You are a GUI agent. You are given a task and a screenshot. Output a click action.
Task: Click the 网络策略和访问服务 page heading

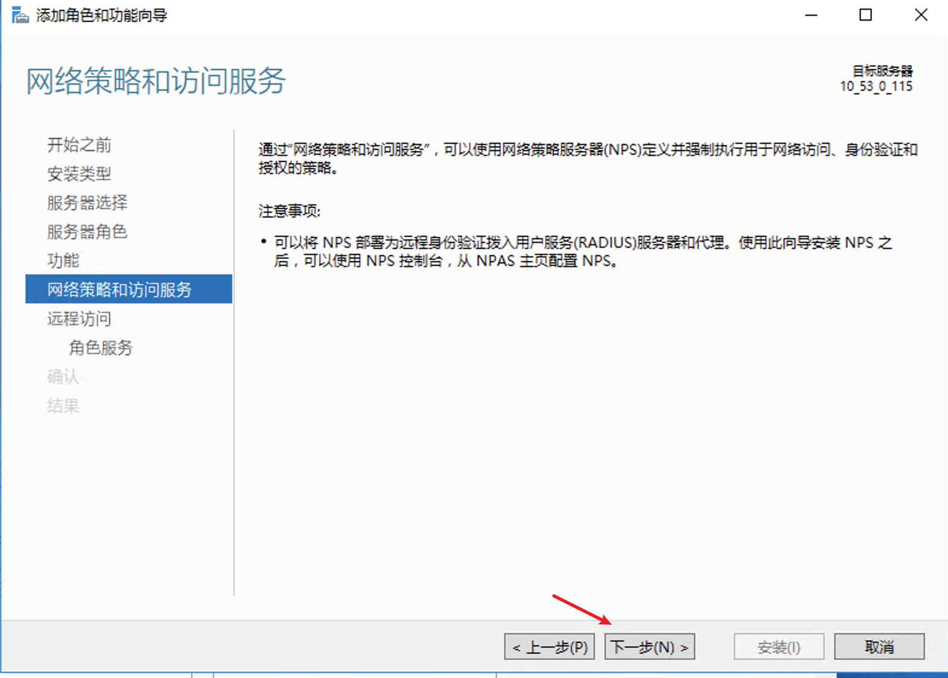[x=156, y=81]
